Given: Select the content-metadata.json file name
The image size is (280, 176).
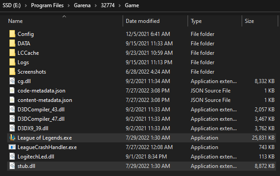Looking at the screenshot, I should [45, 100].
